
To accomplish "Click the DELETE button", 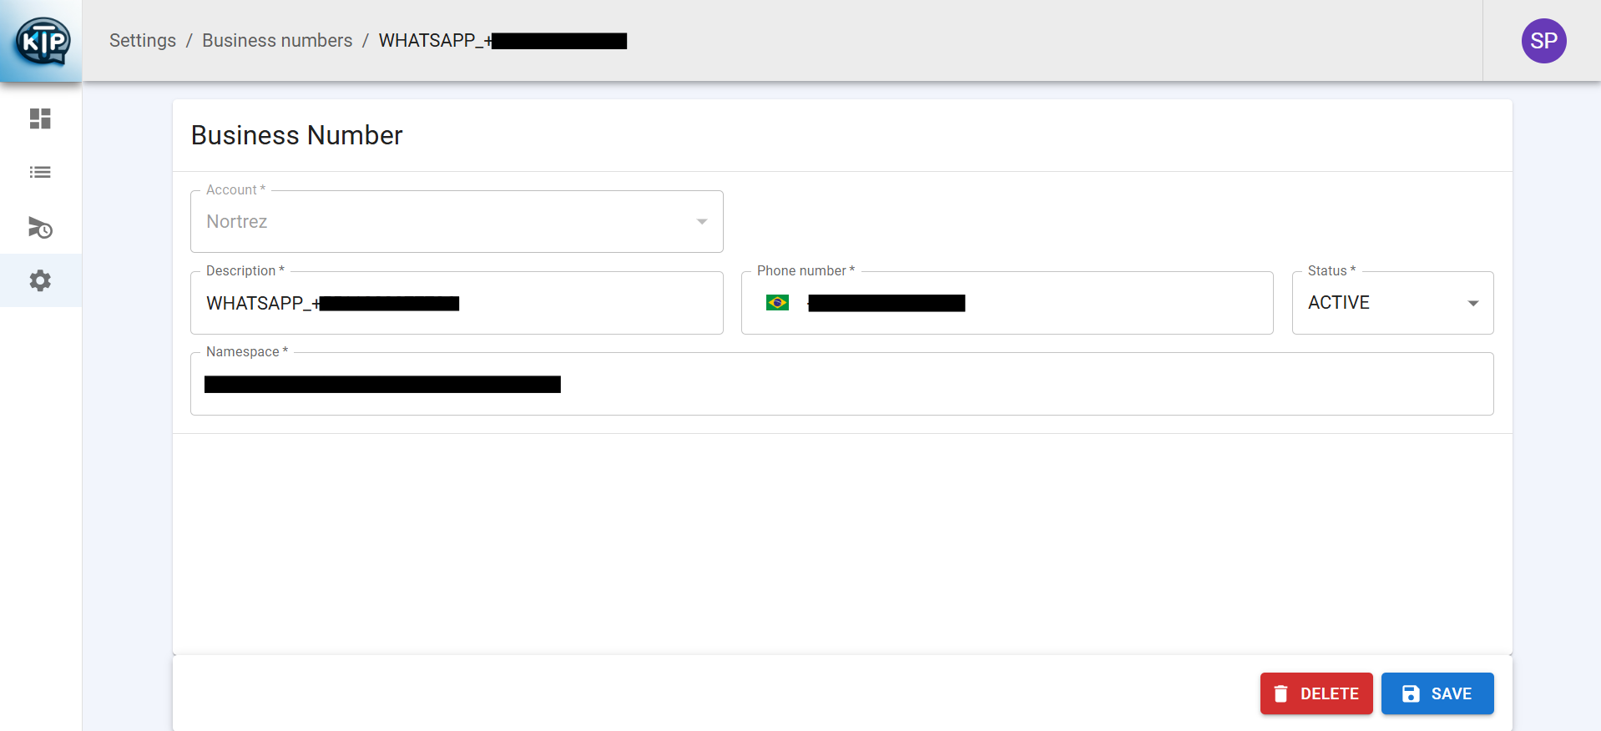I will coord(1316,693).
